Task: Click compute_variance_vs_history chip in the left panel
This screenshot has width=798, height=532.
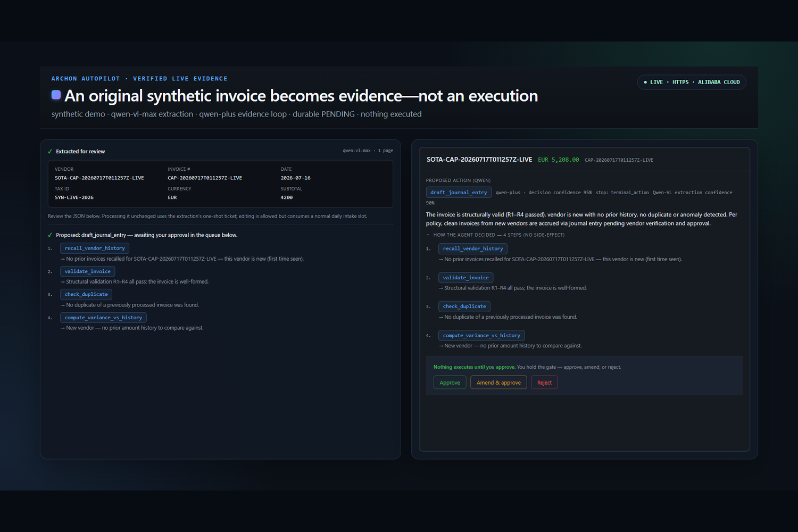Action: coord(103,318)
